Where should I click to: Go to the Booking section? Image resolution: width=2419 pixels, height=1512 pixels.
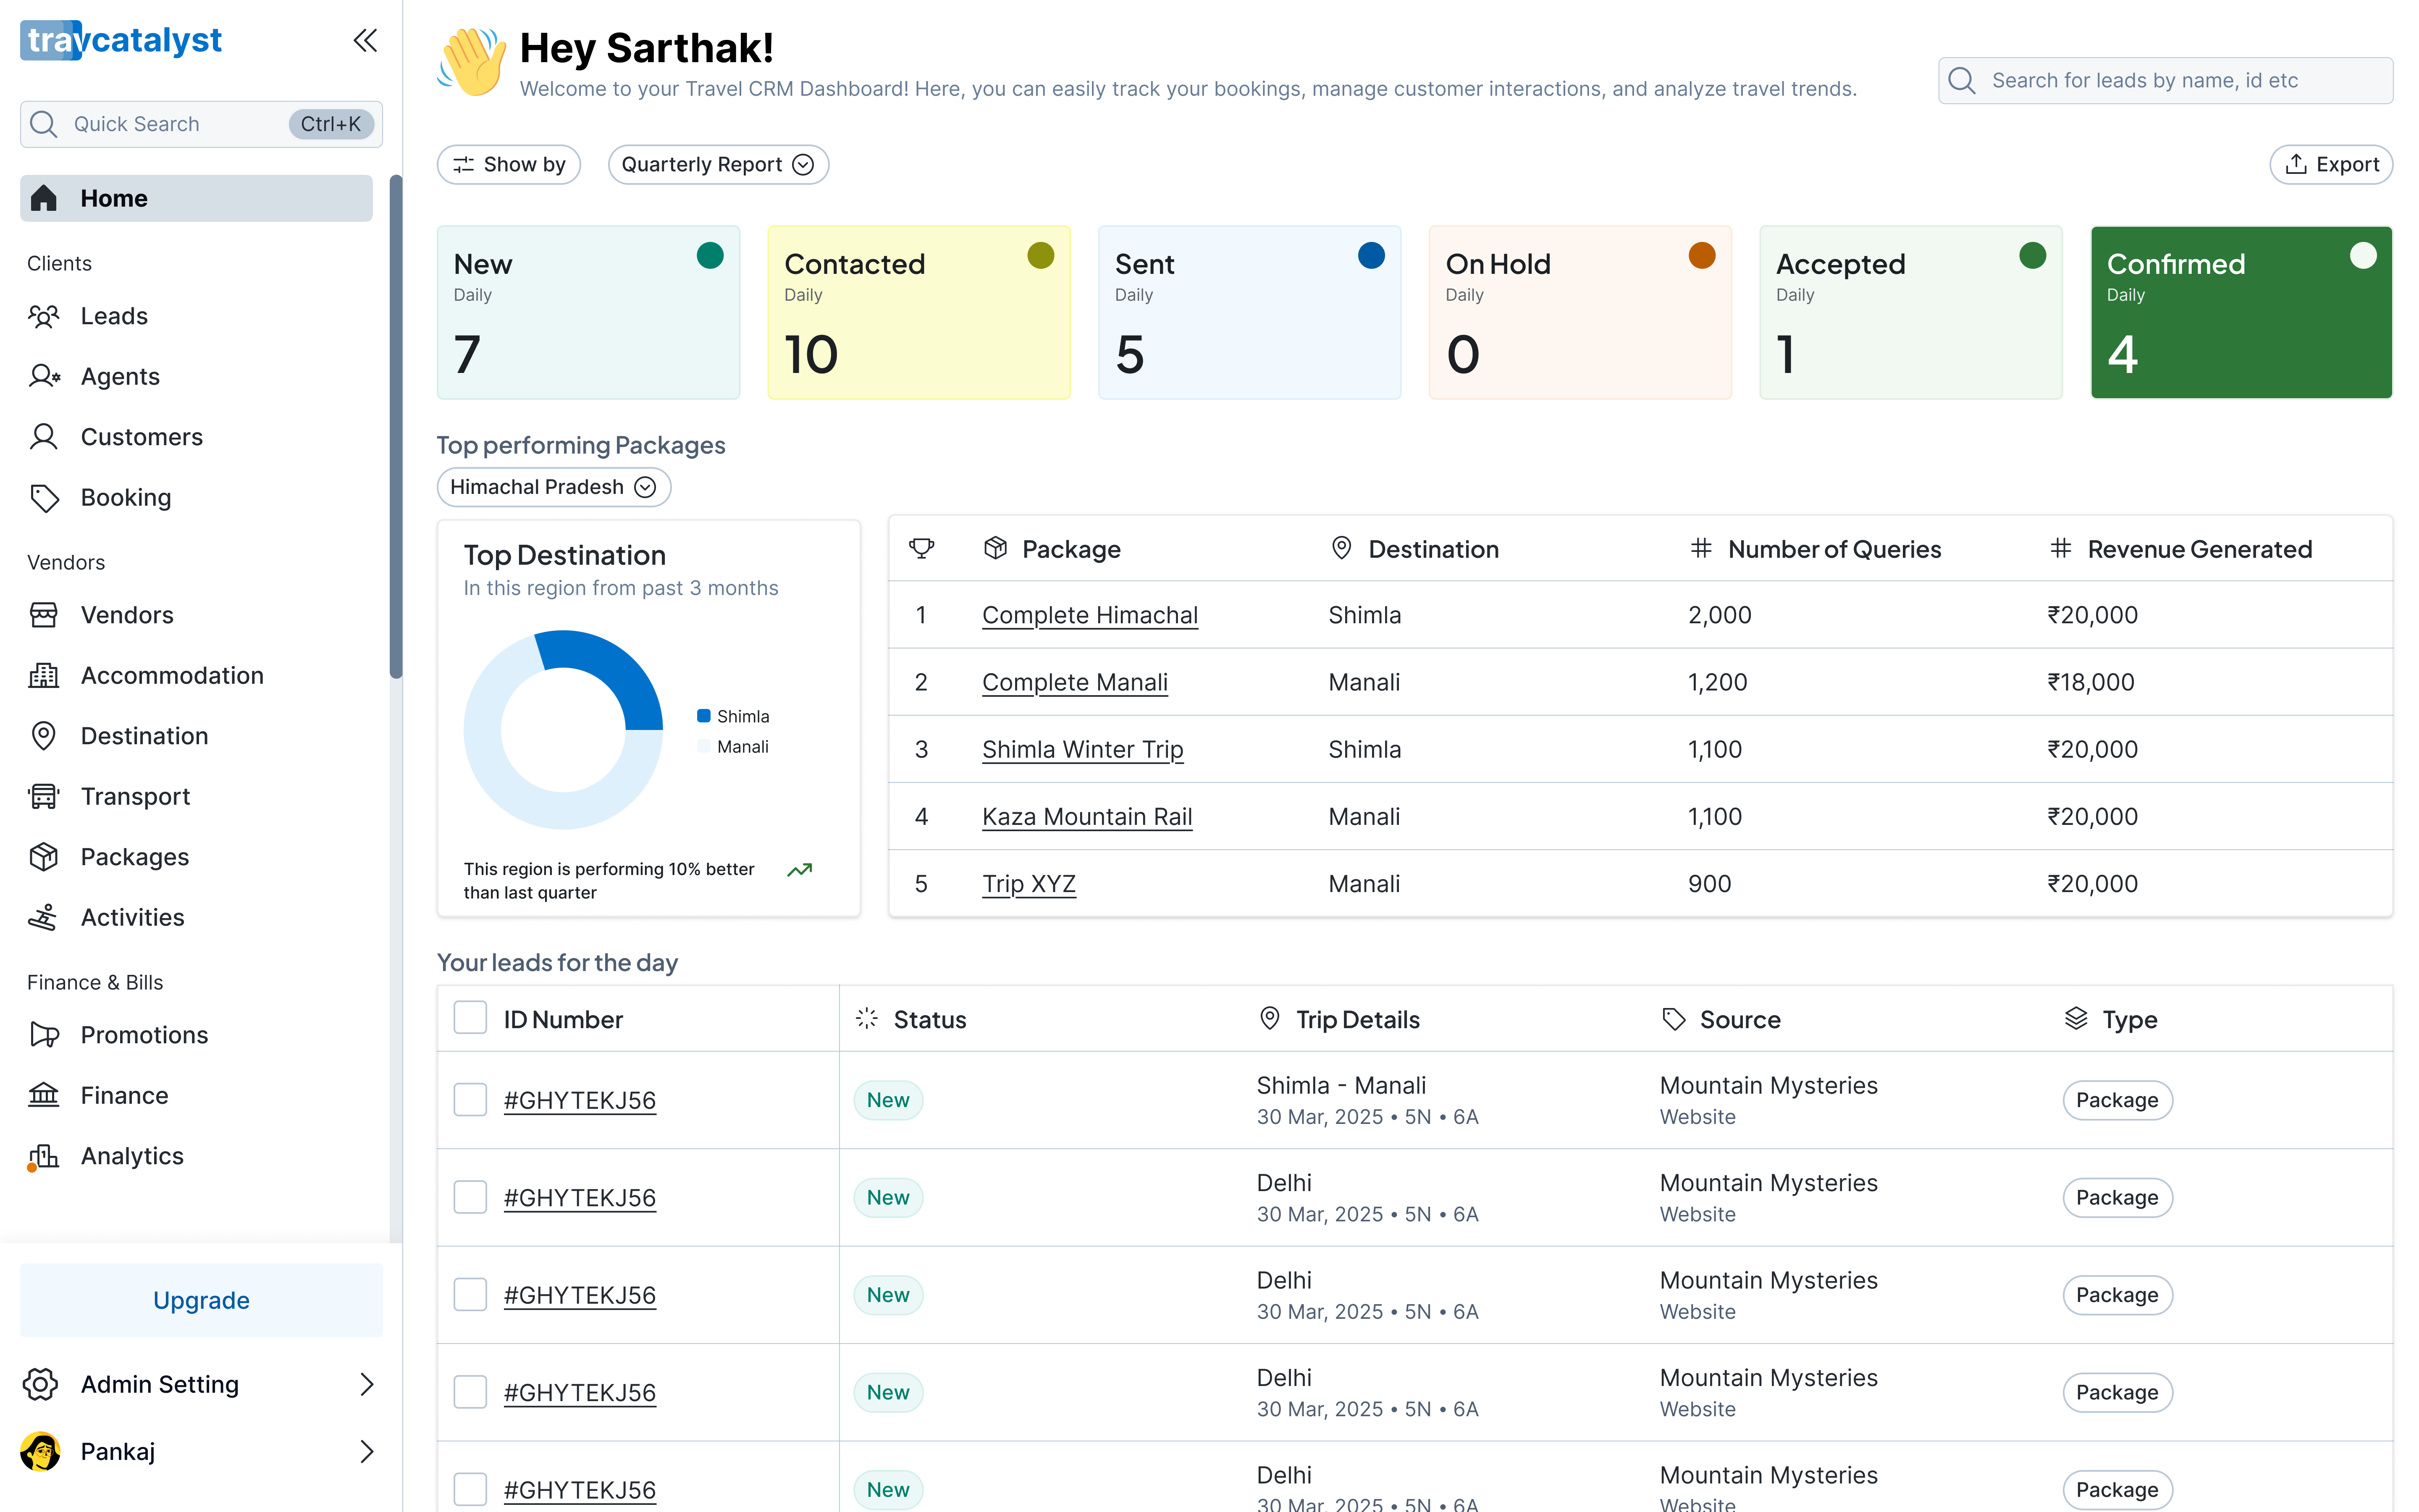point(125,497)
